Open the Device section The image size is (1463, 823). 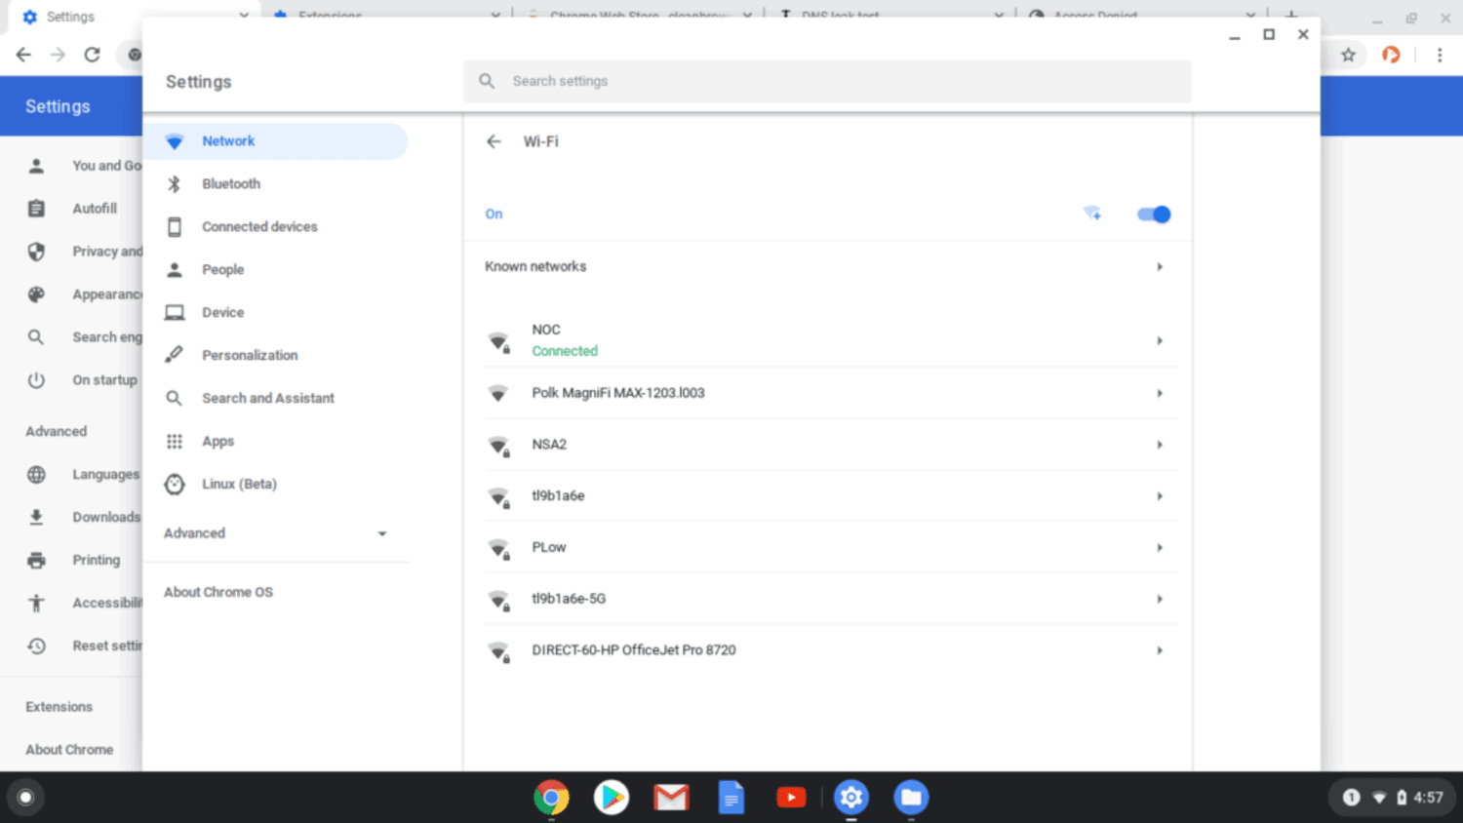click(276, 313)
